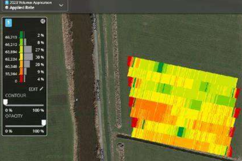The image size is (242, 161).
Task: Select the 2023 Volume Application title
Action: [x=30, y=3]
